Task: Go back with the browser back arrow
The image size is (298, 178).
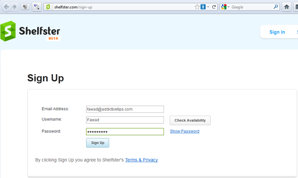Action: [x=6, y=7]
